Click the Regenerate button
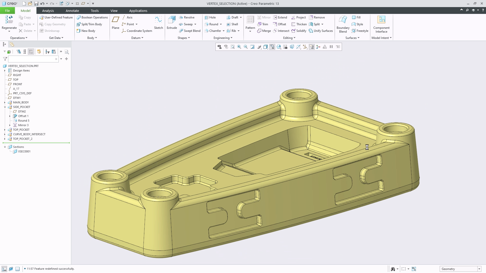This screenshot has width=486, height=273. click(x=9, y=23)
